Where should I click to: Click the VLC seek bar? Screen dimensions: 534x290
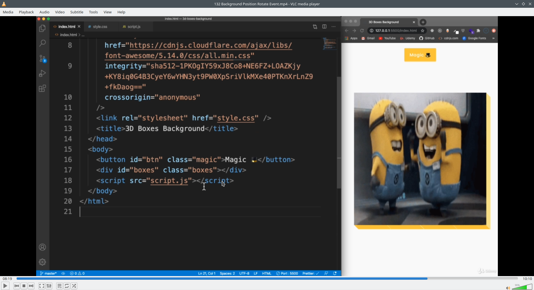(x=267, y=279)
